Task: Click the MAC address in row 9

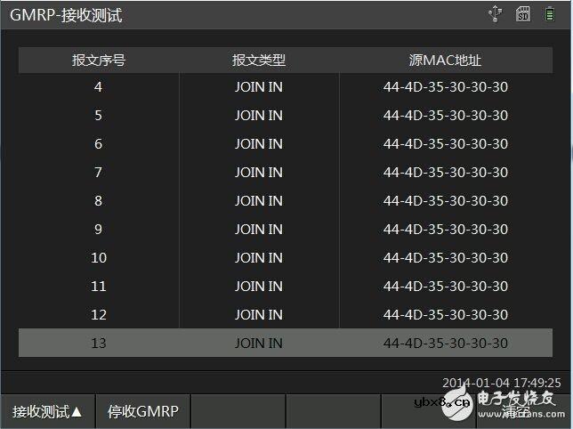Action: pyautogui.click(x=446, y=230)
